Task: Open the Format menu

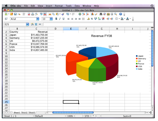Action: pos(59,6)
